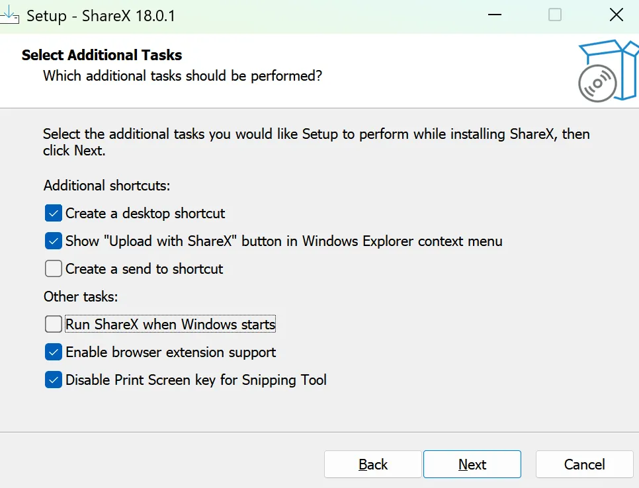This screenshot has width=639, height=488.
Task: Click the greyed-out maximize button
Action: pyautogui.click(x=555, y=15)
